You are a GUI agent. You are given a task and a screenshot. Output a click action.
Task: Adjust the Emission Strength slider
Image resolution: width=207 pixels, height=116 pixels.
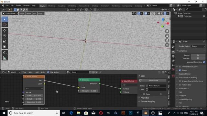[x=89, y=91]
